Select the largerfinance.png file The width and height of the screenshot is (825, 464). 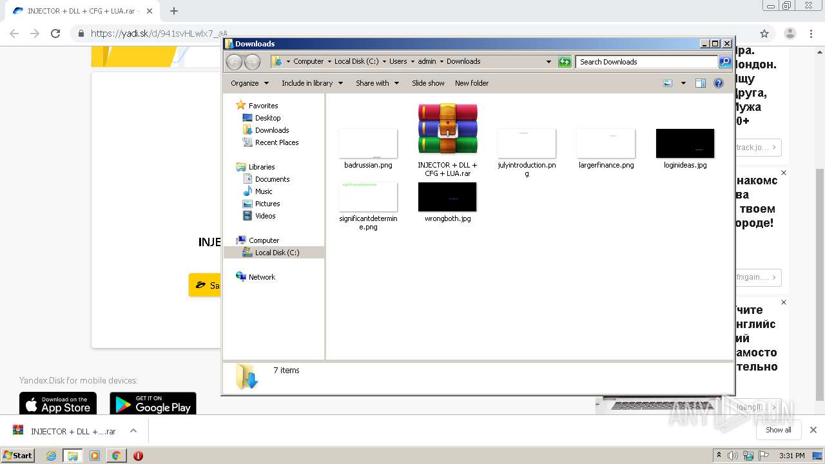tap(606, 143)
